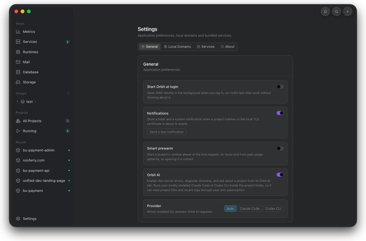This screenshot has height=241, width=366.
Task: Click the Services server icon in sidebar
Action: pyautogui.click(x=18, y=42)
